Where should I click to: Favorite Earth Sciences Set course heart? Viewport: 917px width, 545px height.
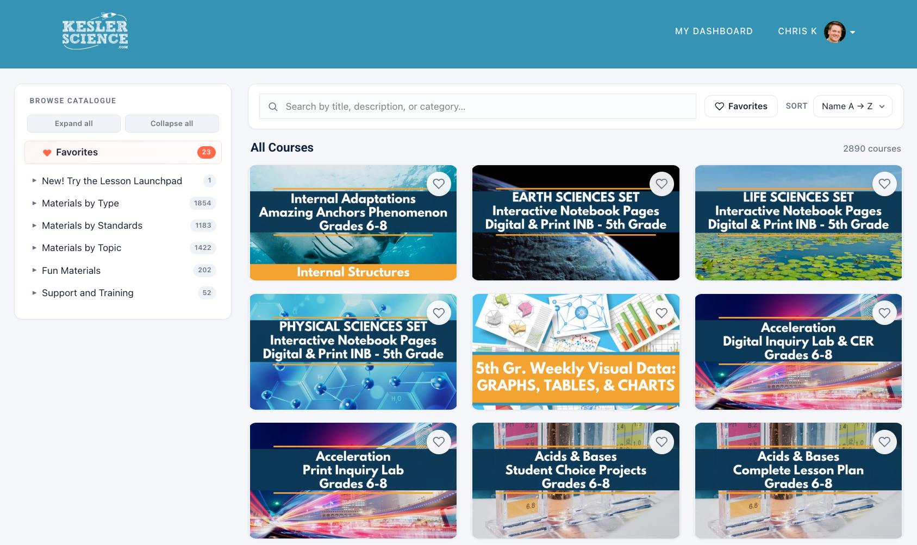[x=662, y=184]
